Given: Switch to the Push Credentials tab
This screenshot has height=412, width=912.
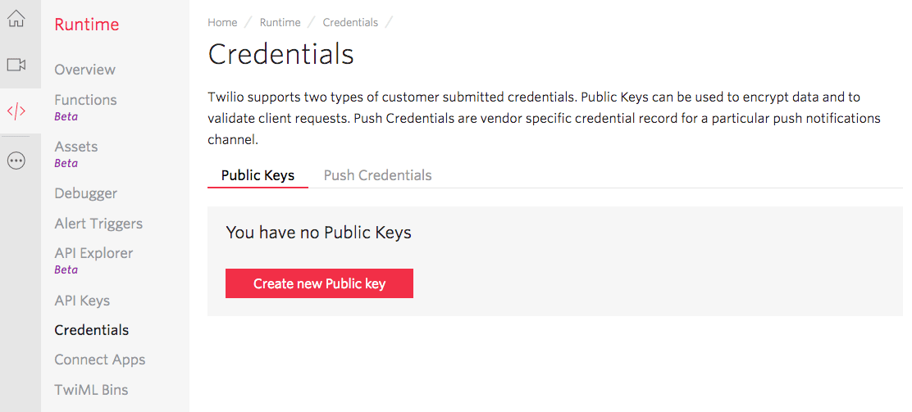Looking at the screenshot, I should (377, 175).
